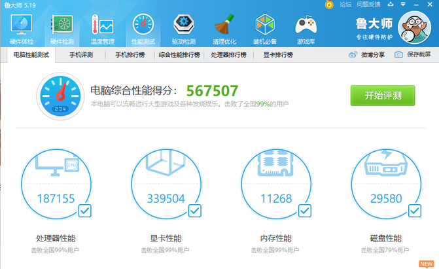The width and height of the screenshot is (439, 269).
Task: Toggle the 内存性能 test checkbox
Action: click(x=305, y=211)
